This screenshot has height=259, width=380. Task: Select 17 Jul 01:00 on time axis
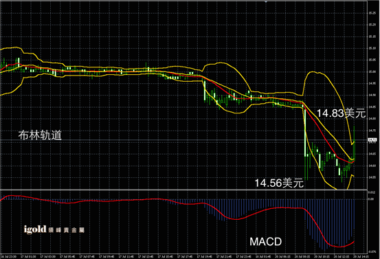[x=28, y=256]
